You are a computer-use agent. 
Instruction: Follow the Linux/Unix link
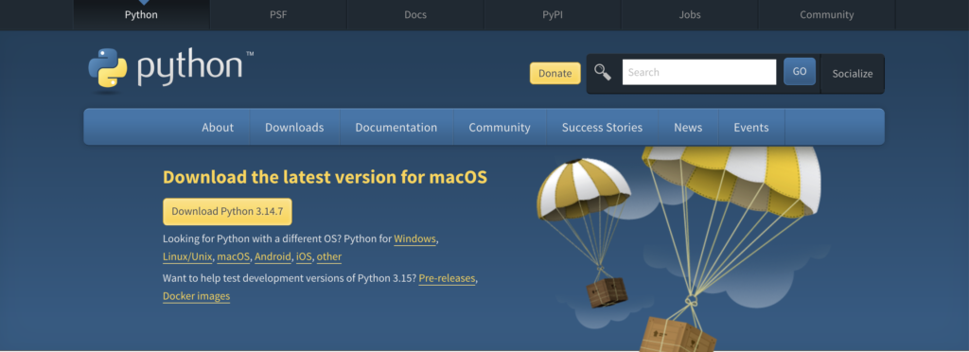(188, 256)
